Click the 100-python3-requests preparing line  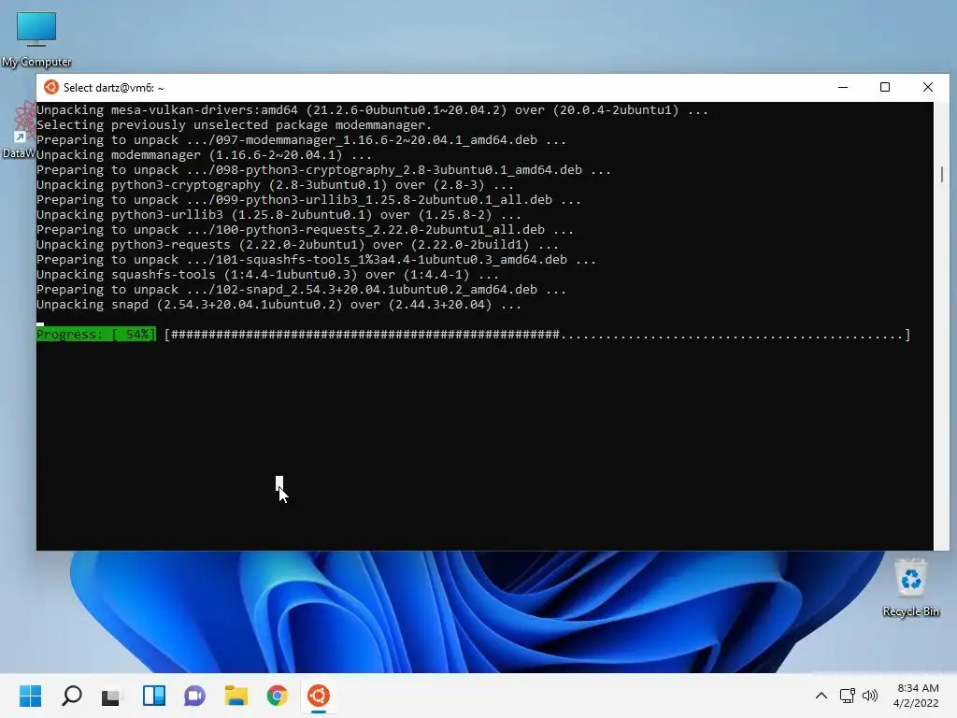[305, 230]
